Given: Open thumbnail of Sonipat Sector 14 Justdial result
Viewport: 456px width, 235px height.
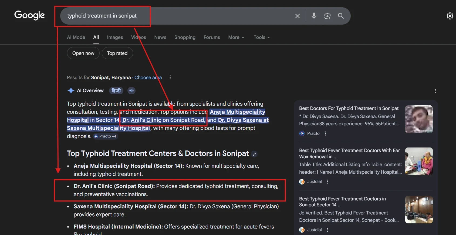Looking at the screenshot, I should coord(419,210).
